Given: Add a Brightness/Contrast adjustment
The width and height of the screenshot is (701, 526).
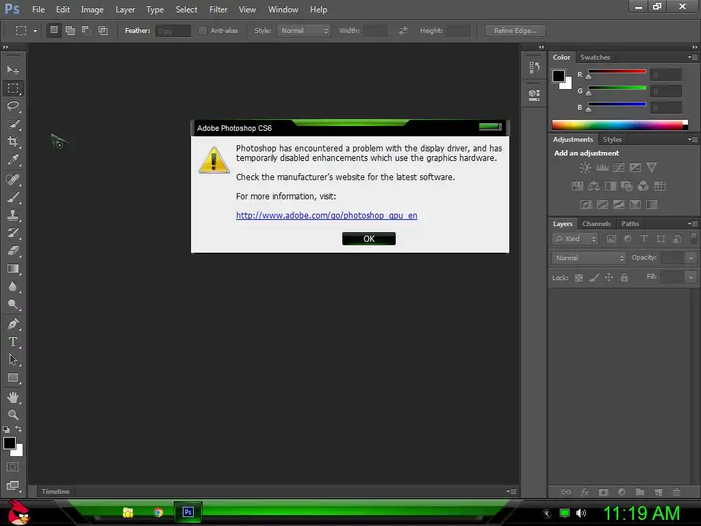Looking at the screenshot, I should click(585, 168).
